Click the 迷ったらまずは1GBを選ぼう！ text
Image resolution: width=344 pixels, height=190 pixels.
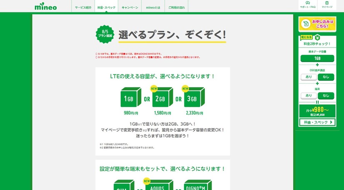162,136
